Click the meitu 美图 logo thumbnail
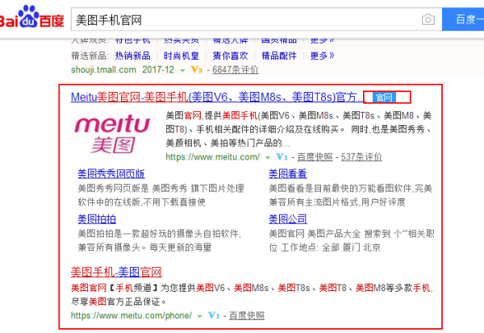Viewport: 484px width, 333px height. (x=112, y=133)
